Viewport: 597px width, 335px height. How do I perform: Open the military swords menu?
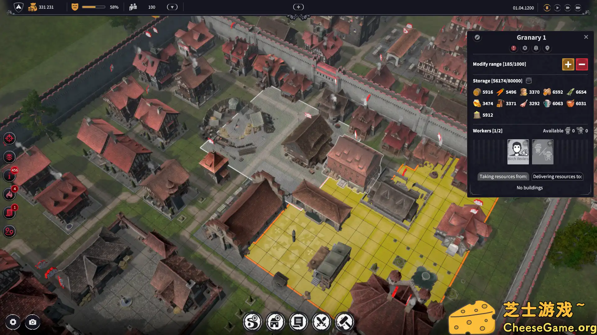322,322
